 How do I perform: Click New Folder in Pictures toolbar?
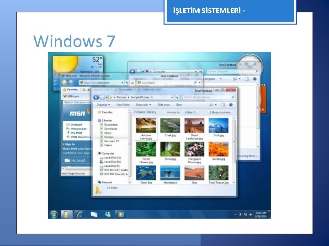[123, 105]
